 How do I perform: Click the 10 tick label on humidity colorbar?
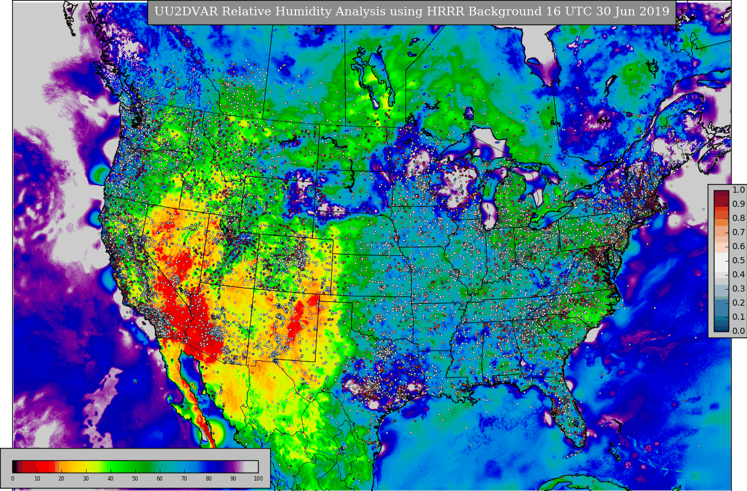pos(37,479)
